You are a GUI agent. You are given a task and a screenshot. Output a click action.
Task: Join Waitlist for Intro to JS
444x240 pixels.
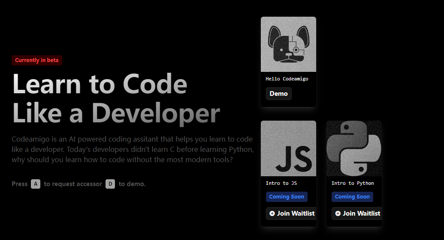(292, 213)
